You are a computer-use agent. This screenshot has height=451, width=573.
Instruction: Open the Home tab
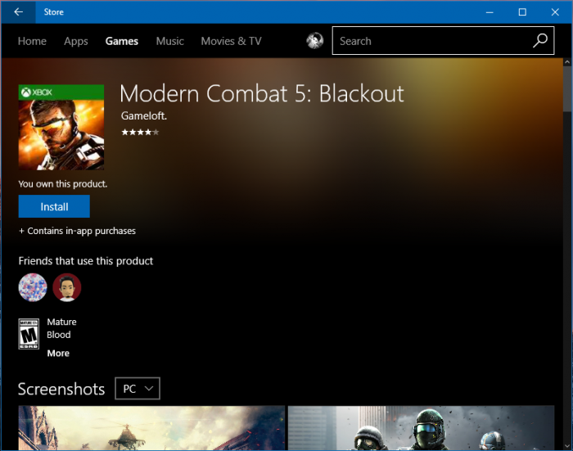(32, 41)
